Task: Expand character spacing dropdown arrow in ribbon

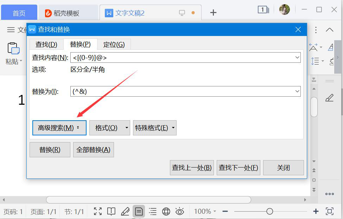Action: (321, 47)
